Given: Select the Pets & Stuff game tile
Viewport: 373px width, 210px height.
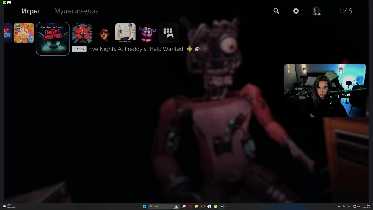Looking at the screenshot, I should (24, 33).
